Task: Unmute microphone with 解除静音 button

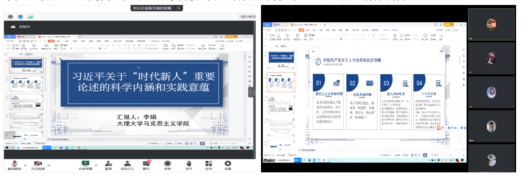Action: tap(15, 165)
